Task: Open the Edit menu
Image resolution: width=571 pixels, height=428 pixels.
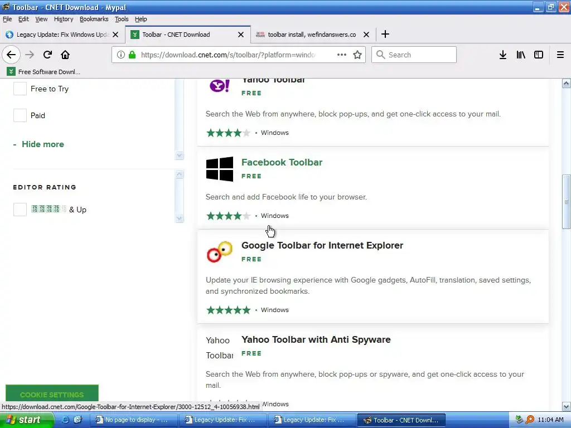Action: click(x=23, y=19)
